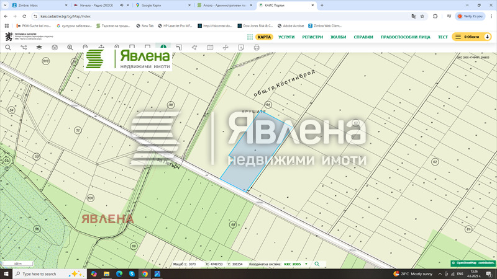Screen dimensions: 497x279
Task: Switch to the Google Карти browser tab
Action: coord(163,5)
